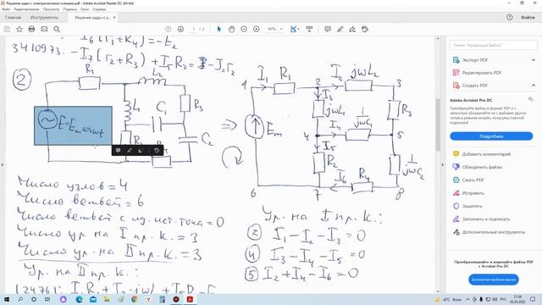Viewport: 542px width, 305px height.
Task: Open Дополнительные инструменты
Action: [x=493, y=231]
